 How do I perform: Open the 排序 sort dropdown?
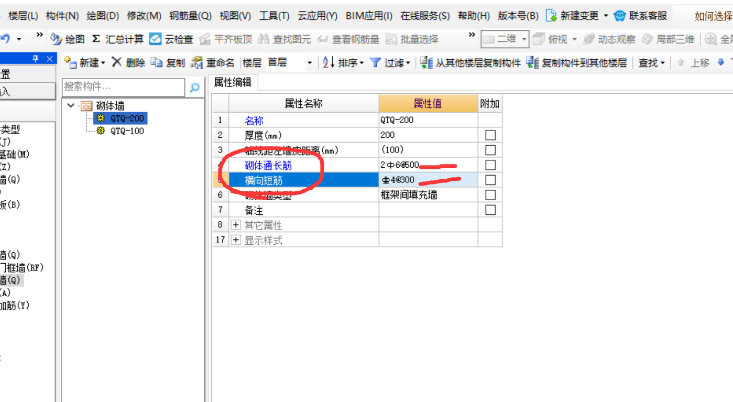pos(362,63)
